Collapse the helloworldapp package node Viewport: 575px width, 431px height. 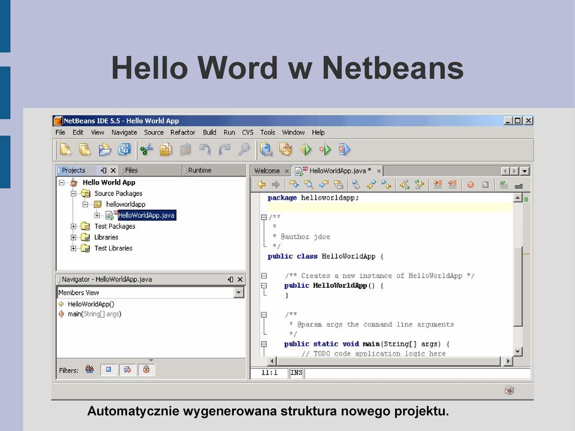[x=85, y=204]
